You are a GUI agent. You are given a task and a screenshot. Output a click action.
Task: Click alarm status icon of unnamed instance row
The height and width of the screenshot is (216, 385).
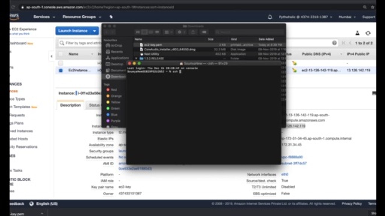point(294,63)
